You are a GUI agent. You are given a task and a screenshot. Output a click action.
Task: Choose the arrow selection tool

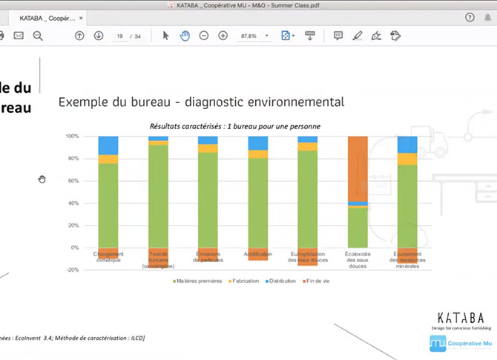pyautogui.click(x=165, y=36)
